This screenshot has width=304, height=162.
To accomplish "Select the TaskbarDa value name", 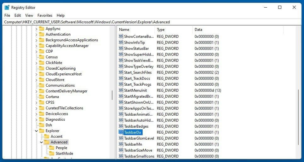I will click(x=132, y=132).
